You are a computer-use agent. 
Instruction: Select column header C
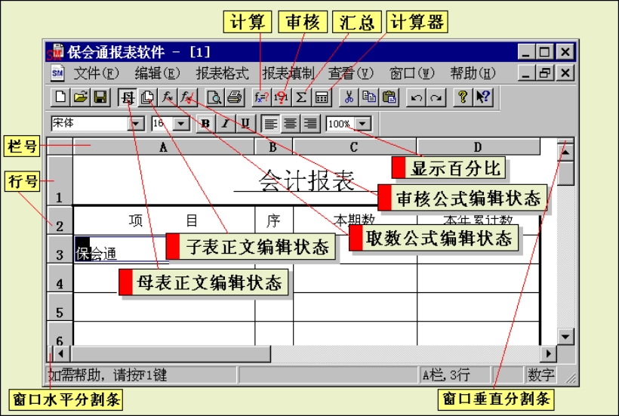(x=355, y=146)
